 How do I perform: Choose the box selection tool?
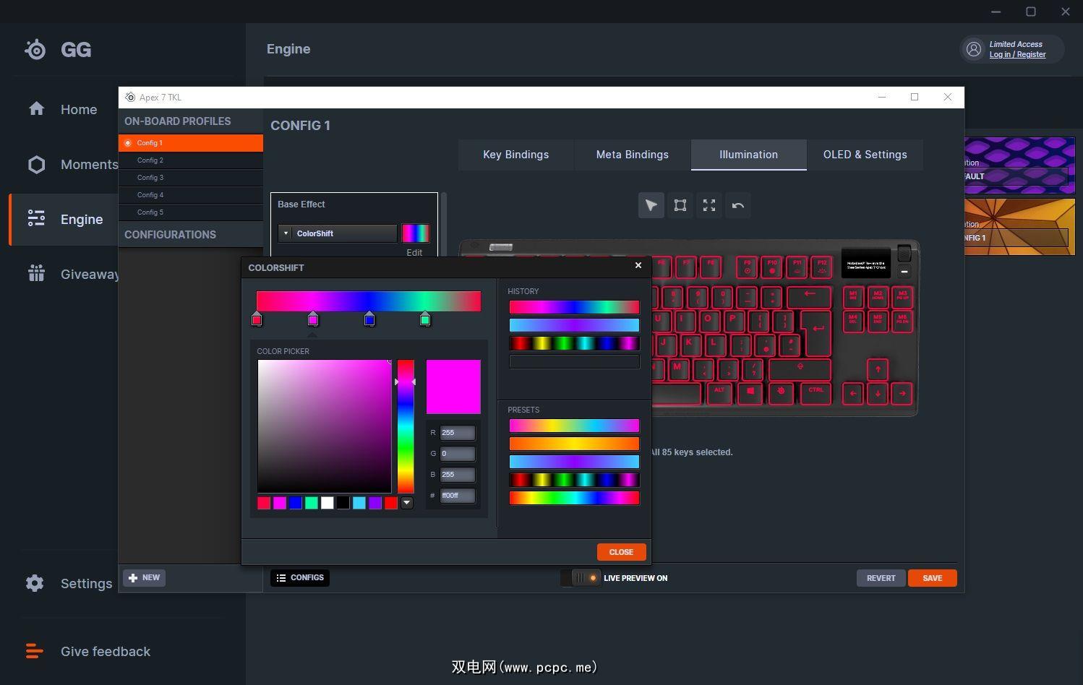[x=680, y=205]
